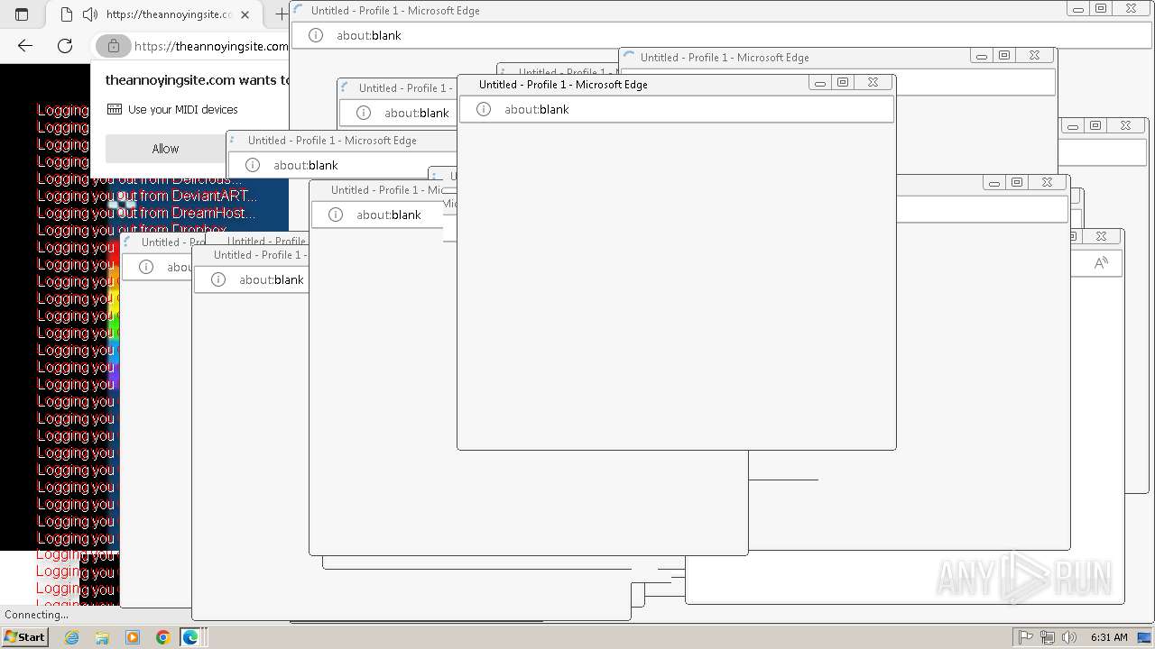The width and height of the screenshot is (1155, 649).
Task: Focus the about:blank address in the frontmost popup
Action: point(537,109)
